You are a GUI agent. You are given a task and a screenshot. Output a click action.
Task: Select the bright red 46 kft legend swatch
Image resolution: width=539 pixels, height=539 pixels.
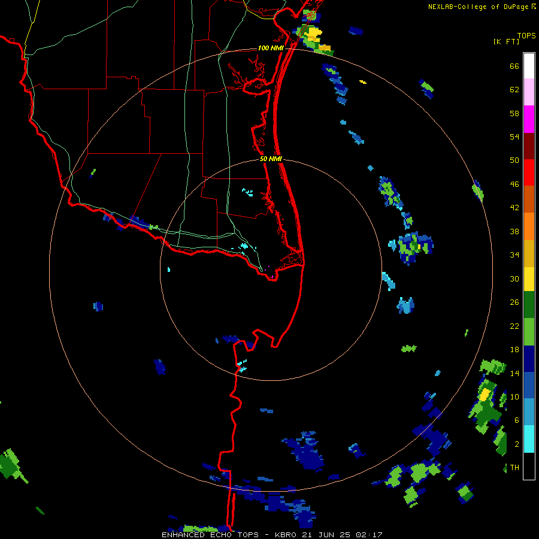[x=529, y=172]
